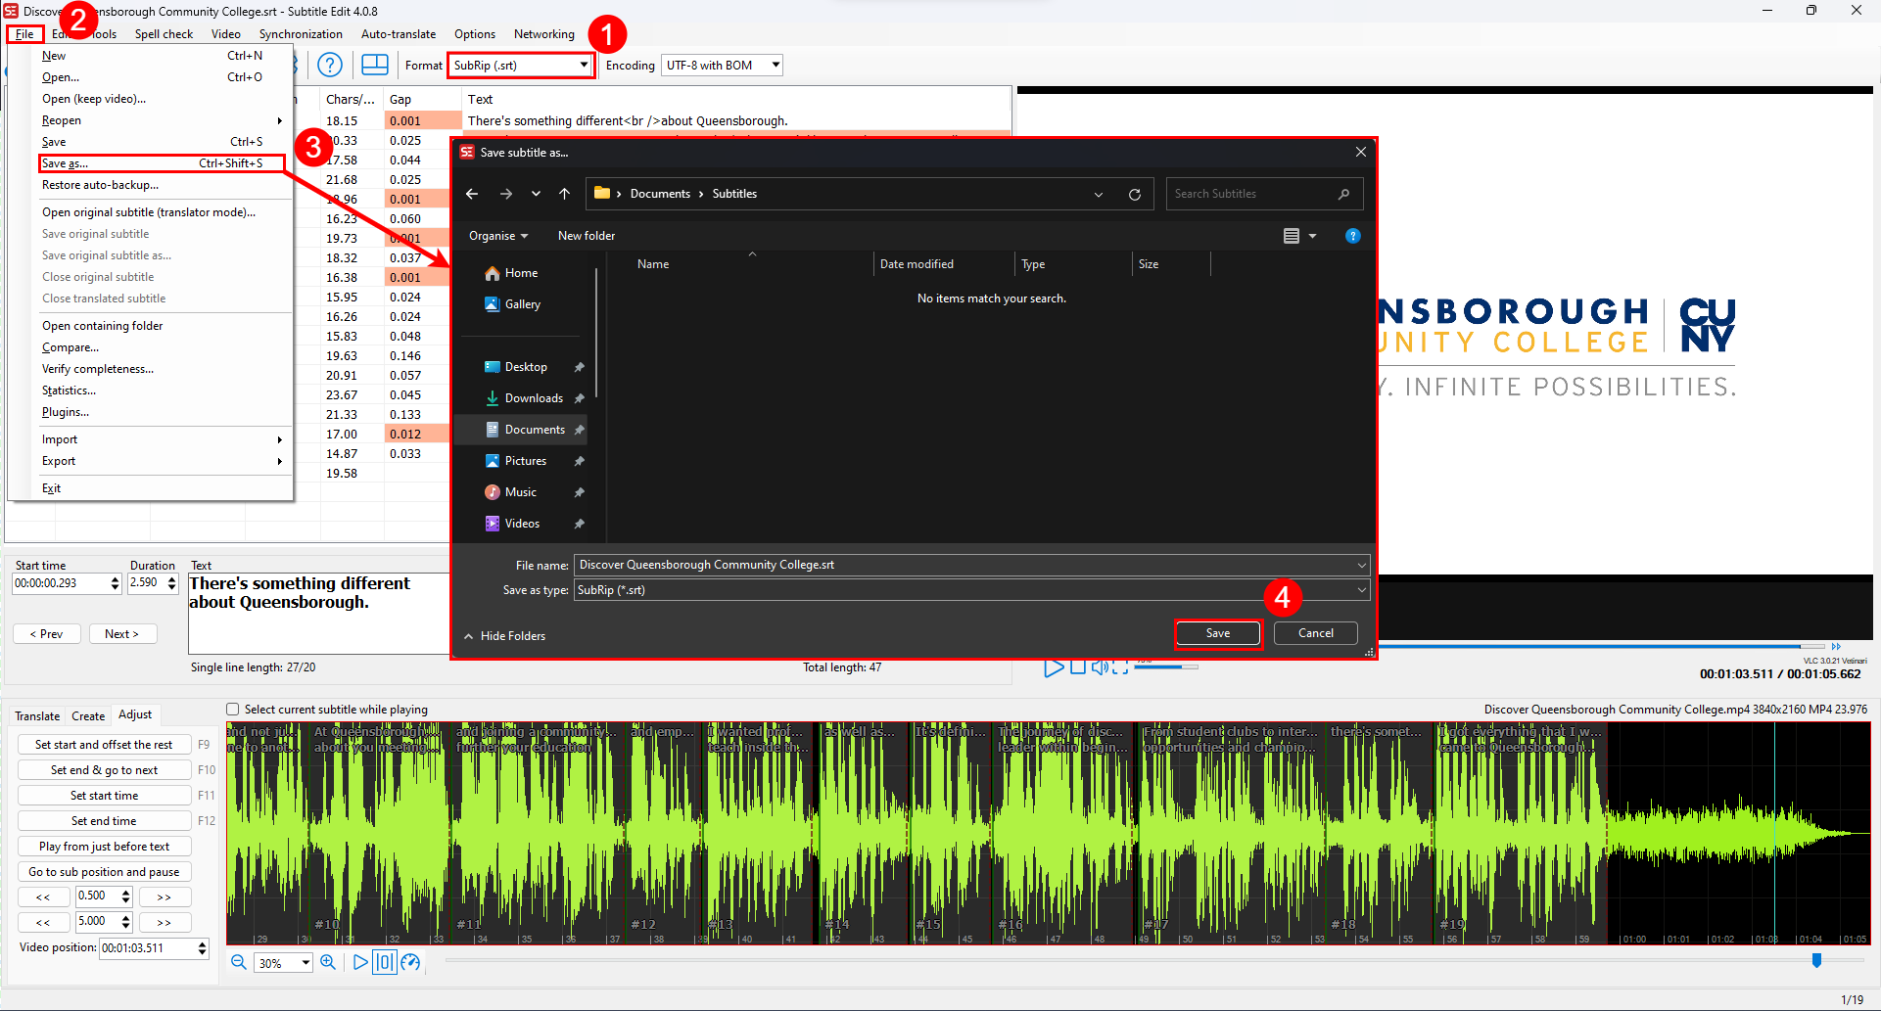
Task: Toggle the layout chooser toolbar icon
Action: point(375,65)
